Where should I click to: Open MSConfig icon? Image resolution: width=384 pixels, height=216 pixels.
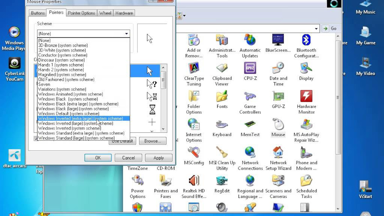tap(194, 152)
